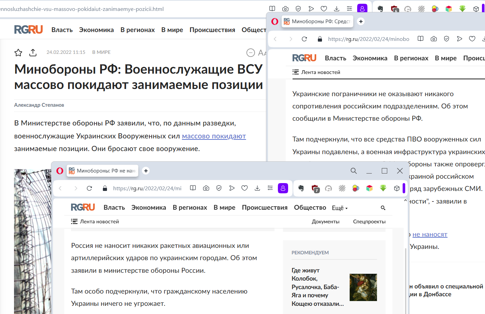Open Evernote extension in the front window

(x=301, y=188)
